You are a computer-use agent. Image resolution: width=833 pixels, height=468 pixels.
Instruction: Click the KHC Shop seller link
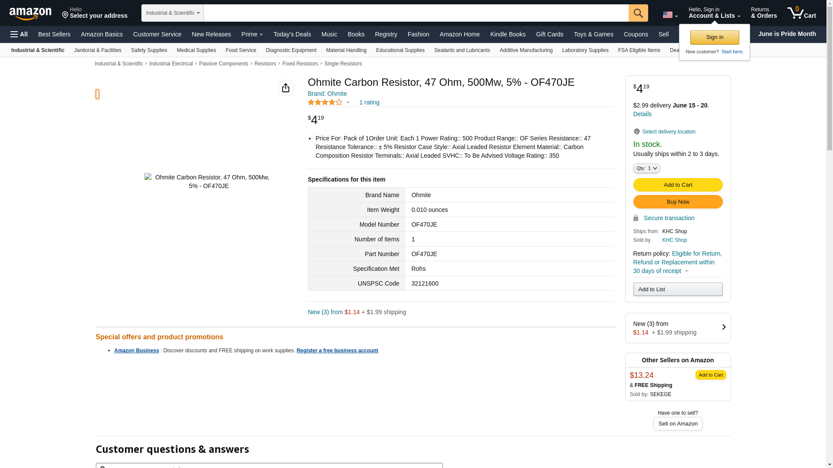point(674,240)
